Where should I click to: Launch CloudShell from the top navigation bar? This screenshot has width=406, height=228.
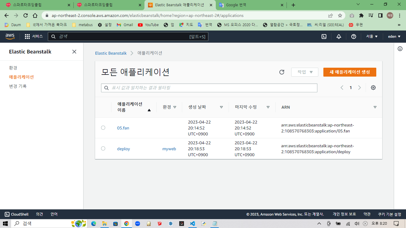point(324,37)
